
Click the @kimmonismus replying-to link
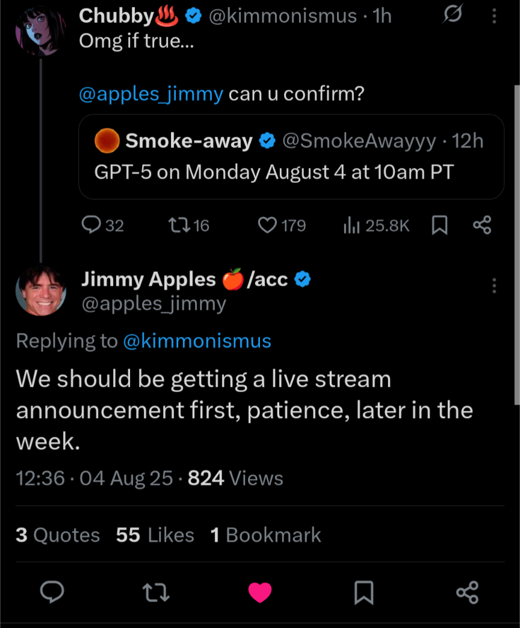click(197, 341)
